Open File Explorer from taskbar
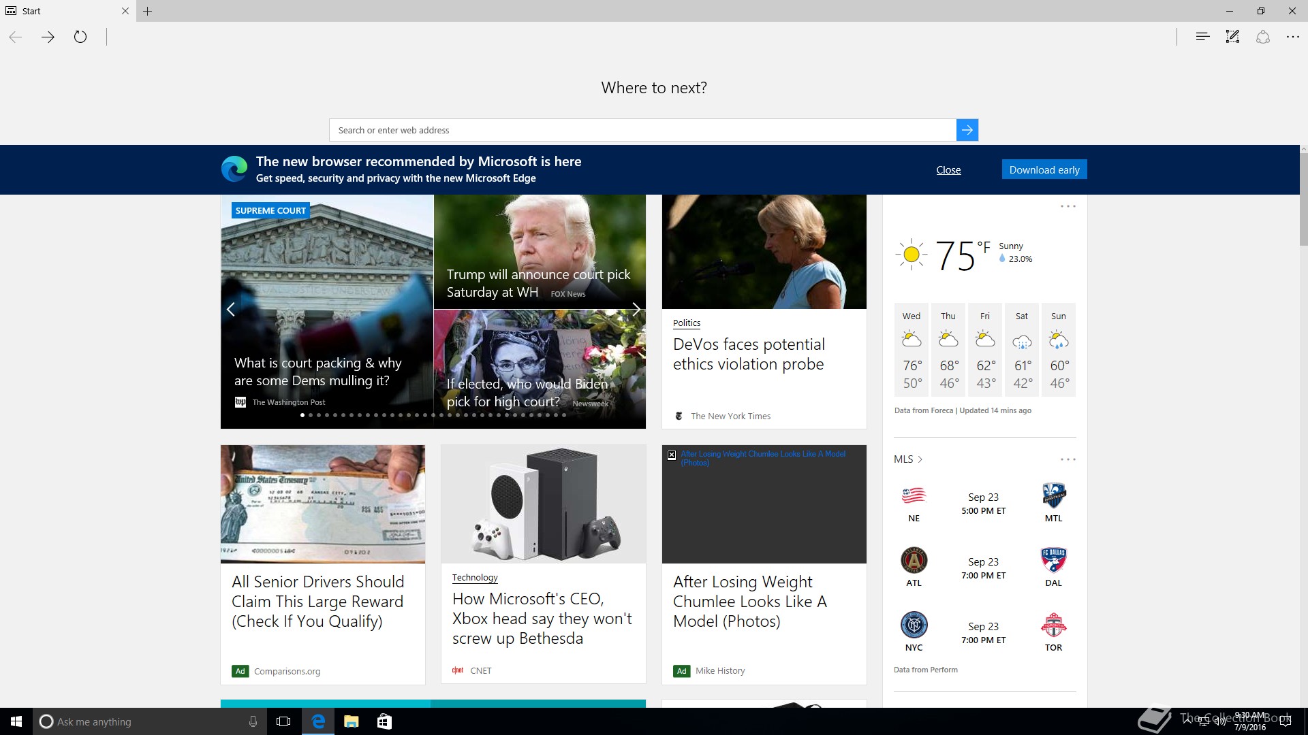This screenshot has height=735, width=1308. point(351,721)
